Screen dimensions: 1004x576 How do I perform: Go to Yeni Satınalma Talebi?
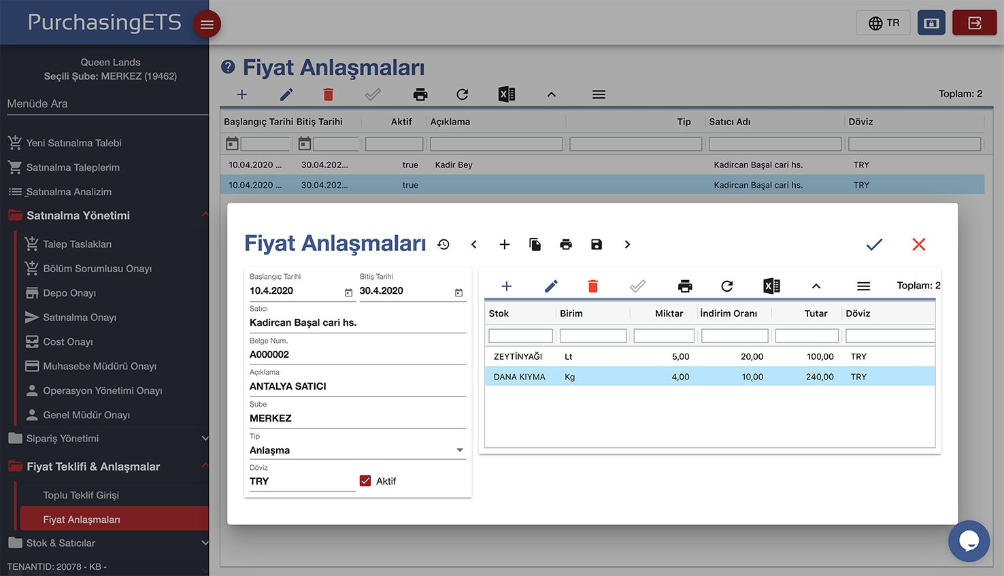pos(73,143)
